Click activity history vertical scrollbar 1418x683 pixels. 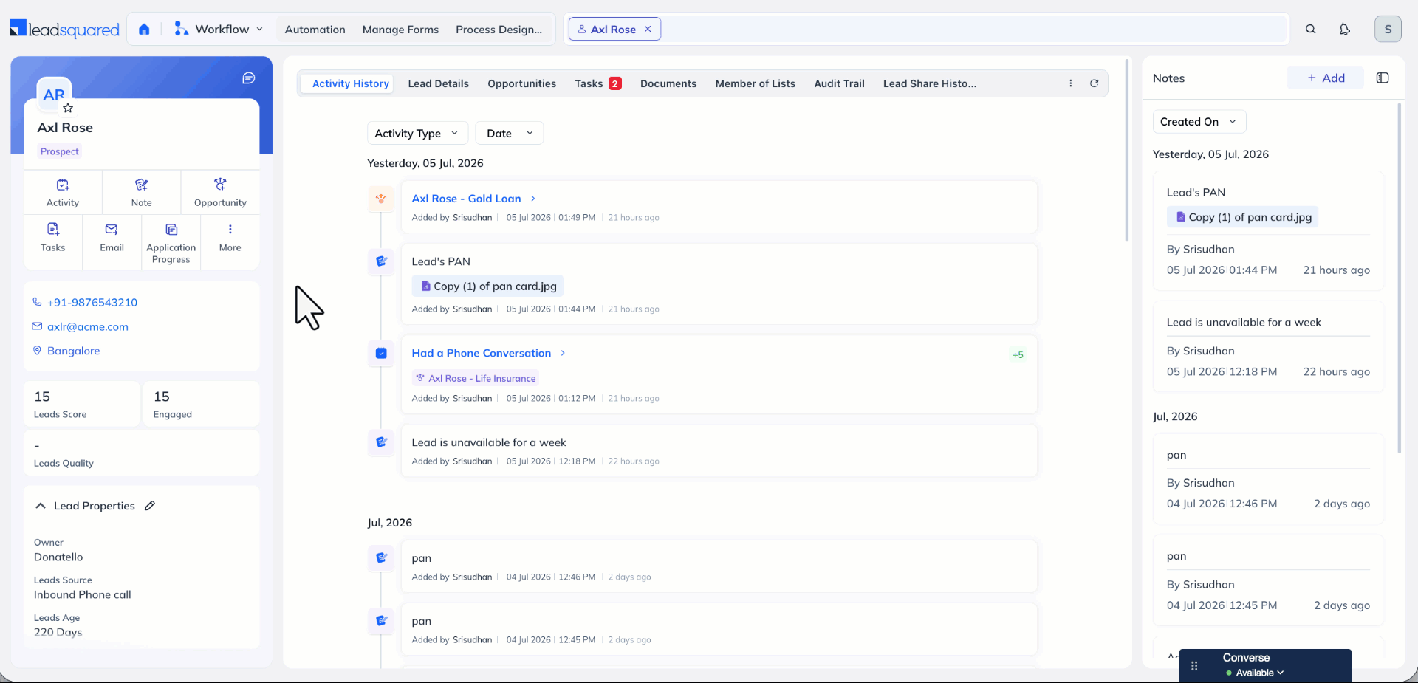click(x=1127, y=151)
